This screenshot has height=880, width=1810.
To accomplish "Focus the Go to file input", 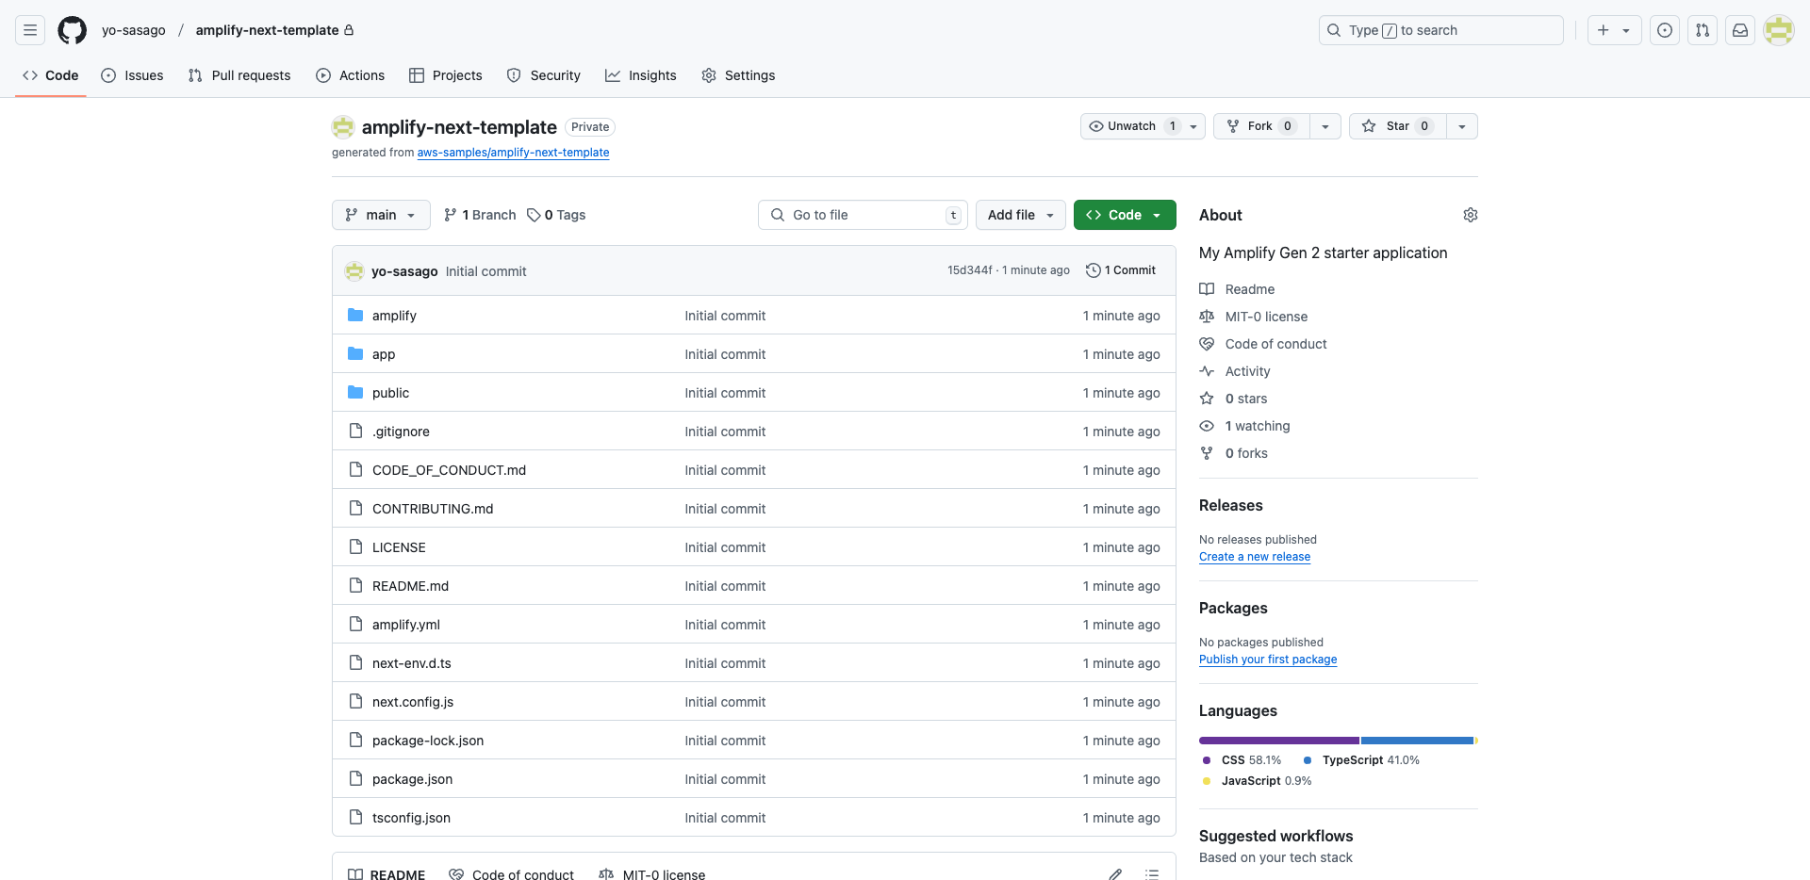I will tap(863, 215).
